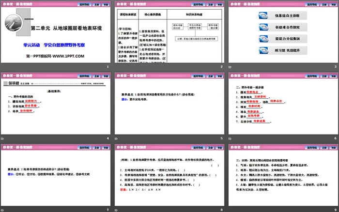Viewport: 339px width, 212px height.
Task: Click the 下页 button on slide 5
Action: (220, 76)
